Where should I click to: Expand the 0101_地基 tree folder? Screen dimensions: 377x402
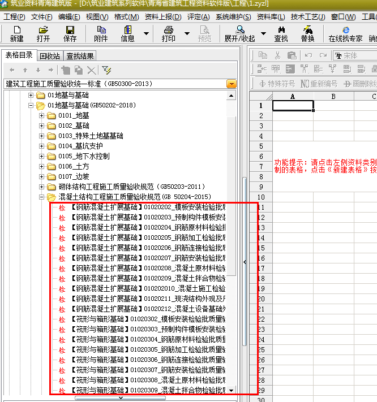42,116
